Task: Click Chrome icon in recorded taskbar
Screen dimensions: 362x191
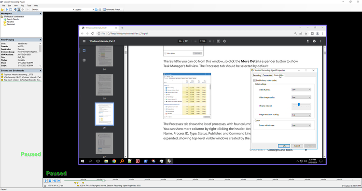Action: pyautogui.click(x=114, y=161)
